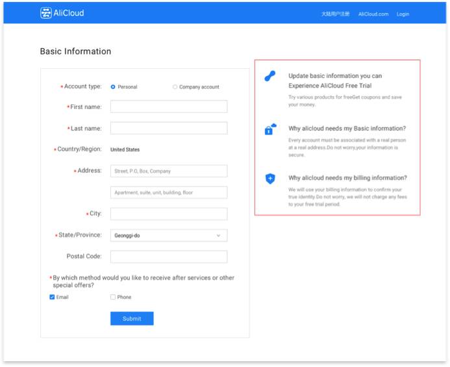
Task: Focus the Postal Code input field
Action: [x=169, y=257]
